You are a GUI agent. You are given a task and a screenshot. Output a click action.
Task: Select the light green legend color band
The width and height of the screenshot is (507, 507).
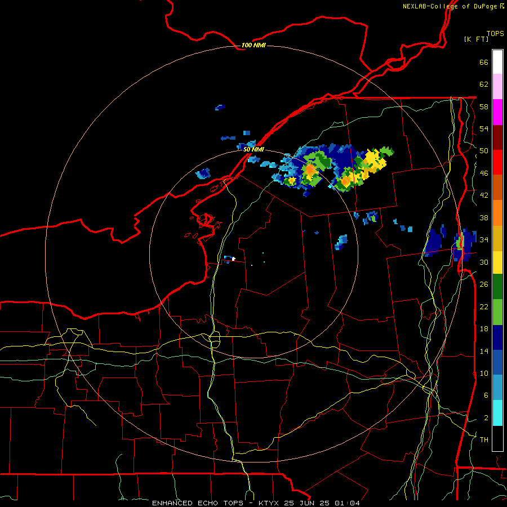click(497, 312)
